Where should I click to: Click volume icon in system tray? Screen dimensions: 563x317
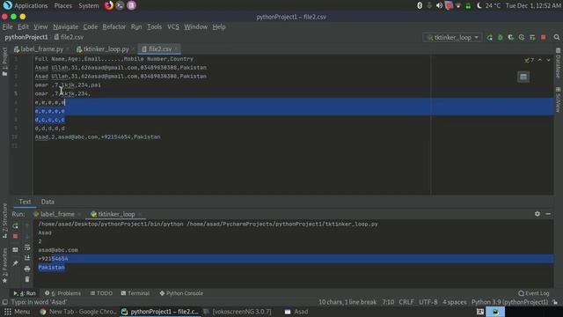(x=439, y=6)
